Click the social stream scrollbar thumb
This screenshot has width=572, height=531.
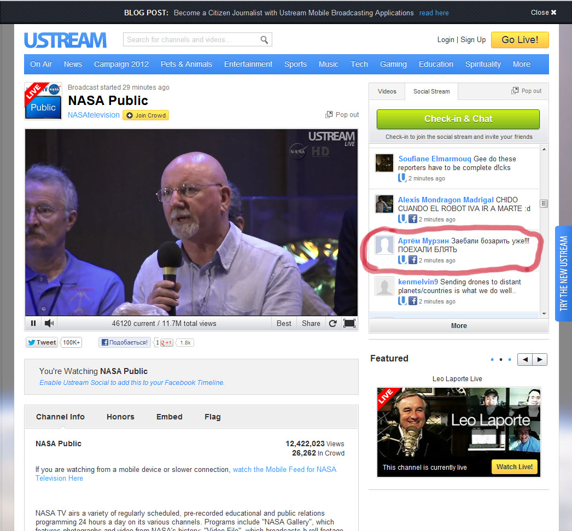544,203
